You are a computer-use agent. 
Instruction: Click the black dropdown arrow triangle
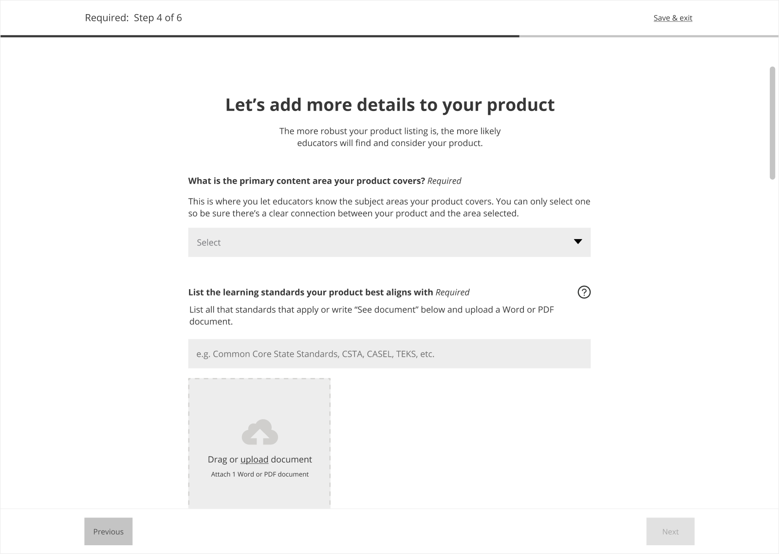(x=578, y=242)
